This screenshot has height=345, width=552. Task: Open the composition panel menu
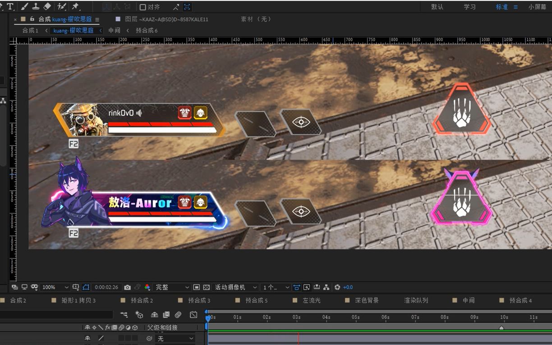[97, 19]
